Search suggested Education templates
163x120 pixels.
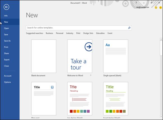pos(100,33)
